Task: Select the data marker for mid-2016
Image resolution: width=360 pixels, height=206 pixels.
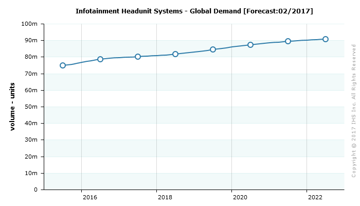Action: tap(100, 59)
